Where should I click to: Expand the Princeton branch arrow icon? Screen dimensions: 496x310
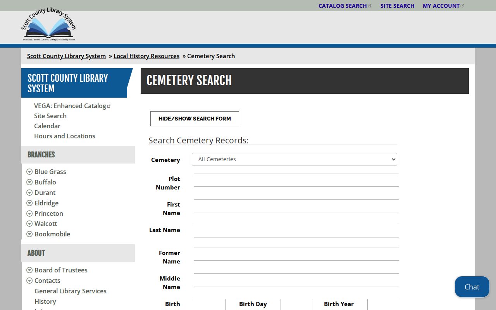pyautogui.click(x=29, y=214)
